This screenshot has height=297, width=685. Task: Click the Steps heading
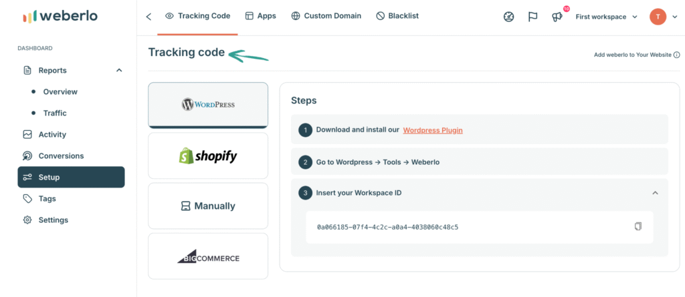click(x=304, y=100)
